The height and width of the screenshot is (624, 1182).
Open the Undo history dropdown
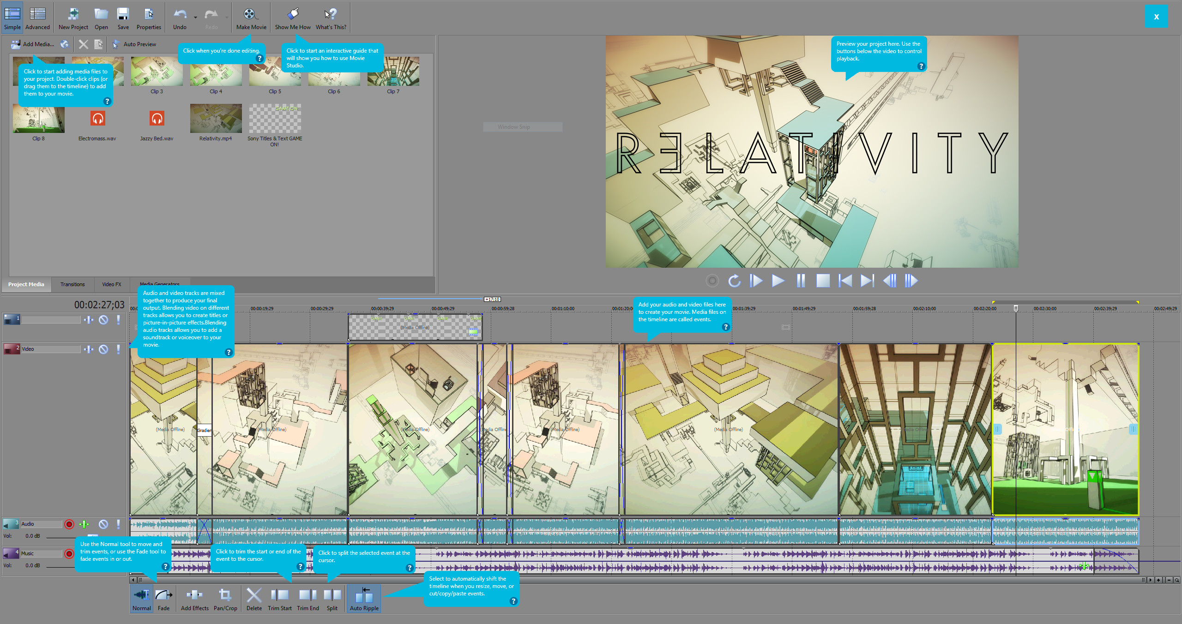tap(195, 18)
